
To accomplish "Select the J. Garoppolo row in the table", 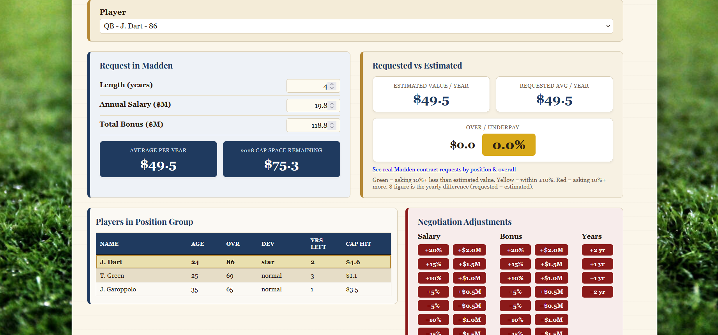I will pyautogui.click(x=244, y=289).
